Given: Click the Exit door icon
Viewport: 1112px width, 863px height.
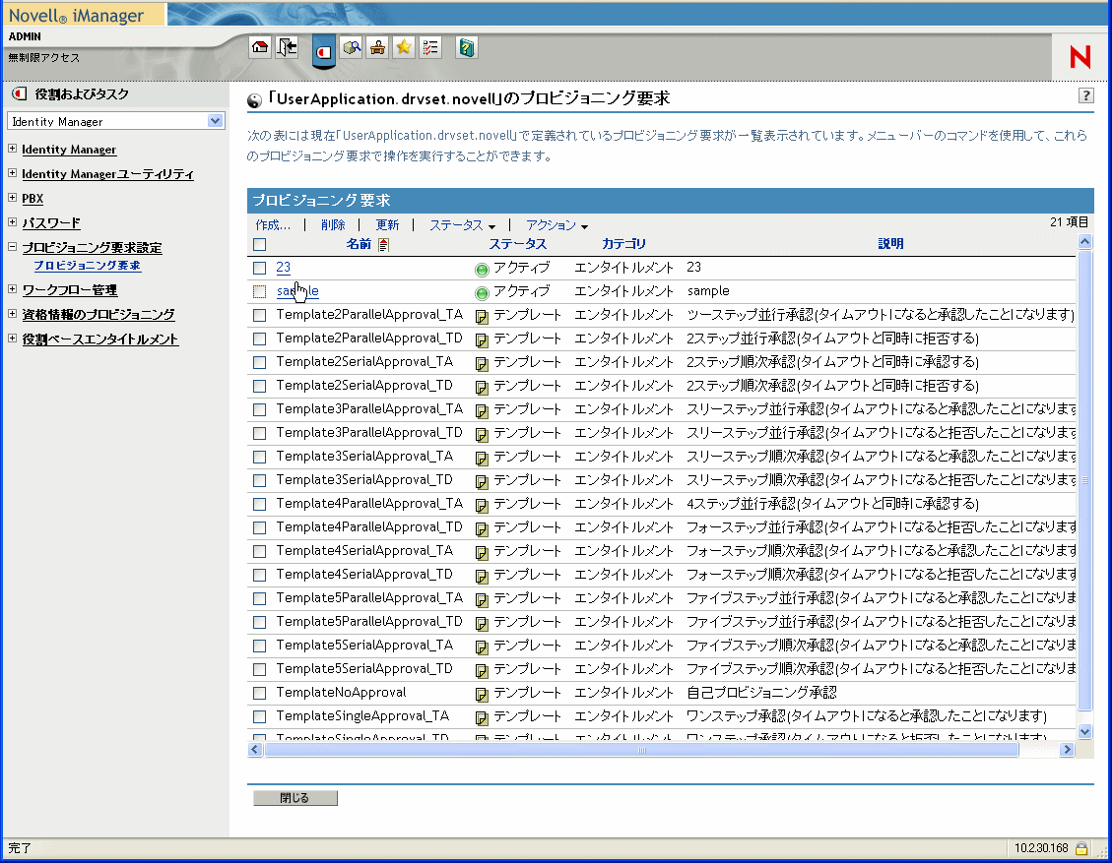Looking at the screenshot, I should [x=288, y=47].
